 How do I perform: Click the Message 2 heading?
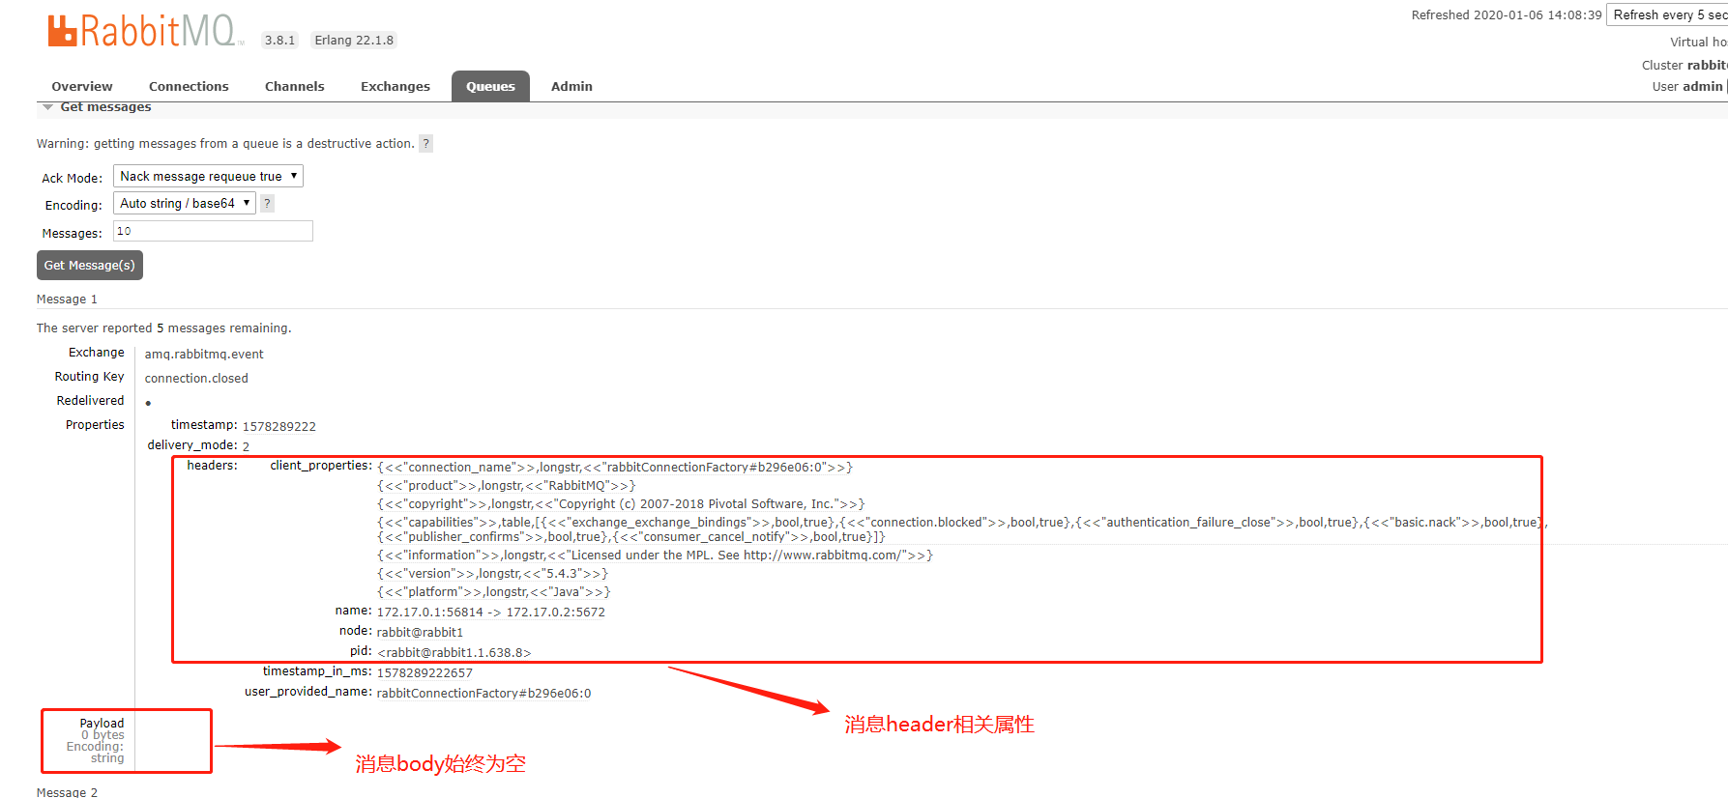67,792
